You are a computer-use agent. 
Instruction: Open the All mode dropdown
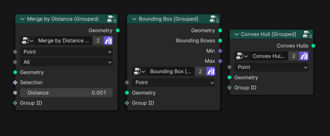tap(66, 62)
